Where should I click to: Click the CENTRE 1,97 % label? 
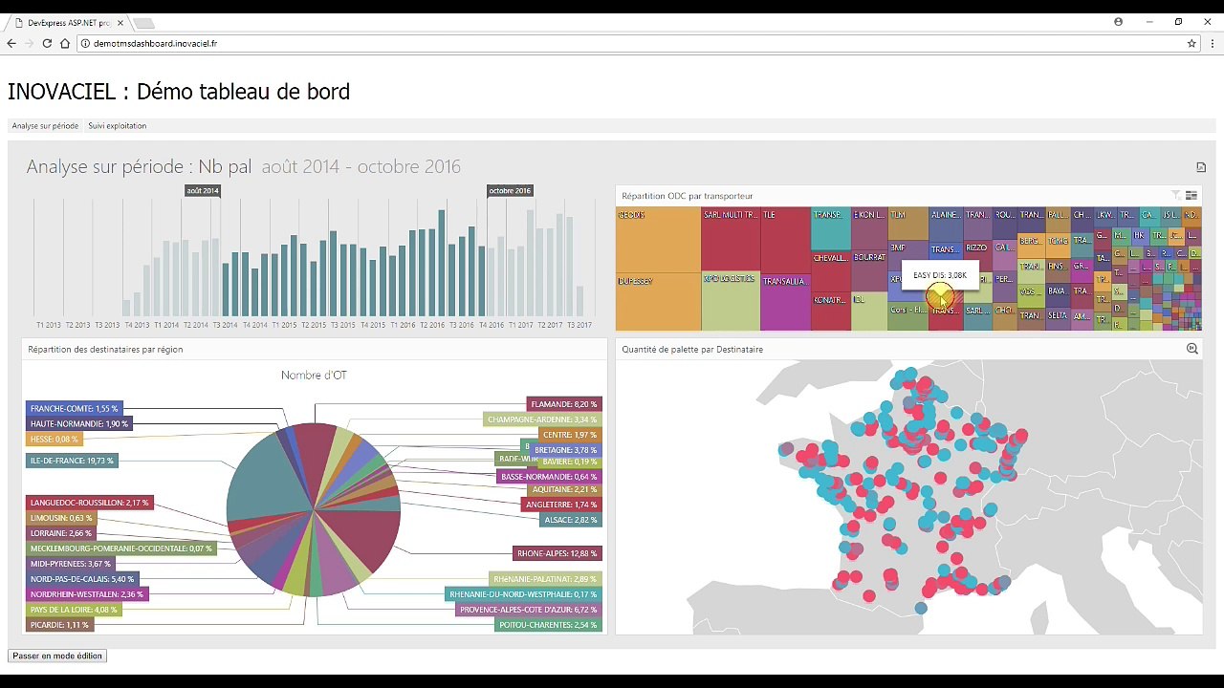(x=570, y=435)
